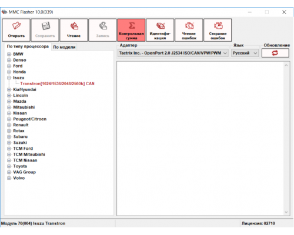Expand the VAG Group node

pyautogui.click(x=9, y=172)
